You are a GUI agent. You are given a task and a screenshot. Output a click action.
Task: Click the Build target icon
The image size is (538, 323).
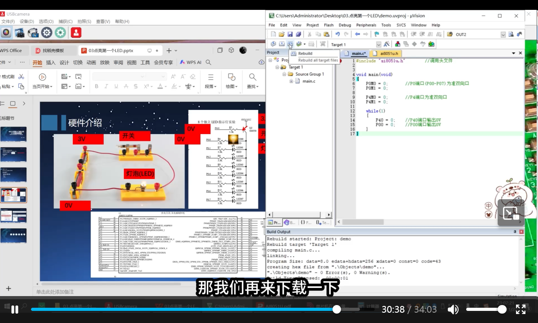point(282,44)
